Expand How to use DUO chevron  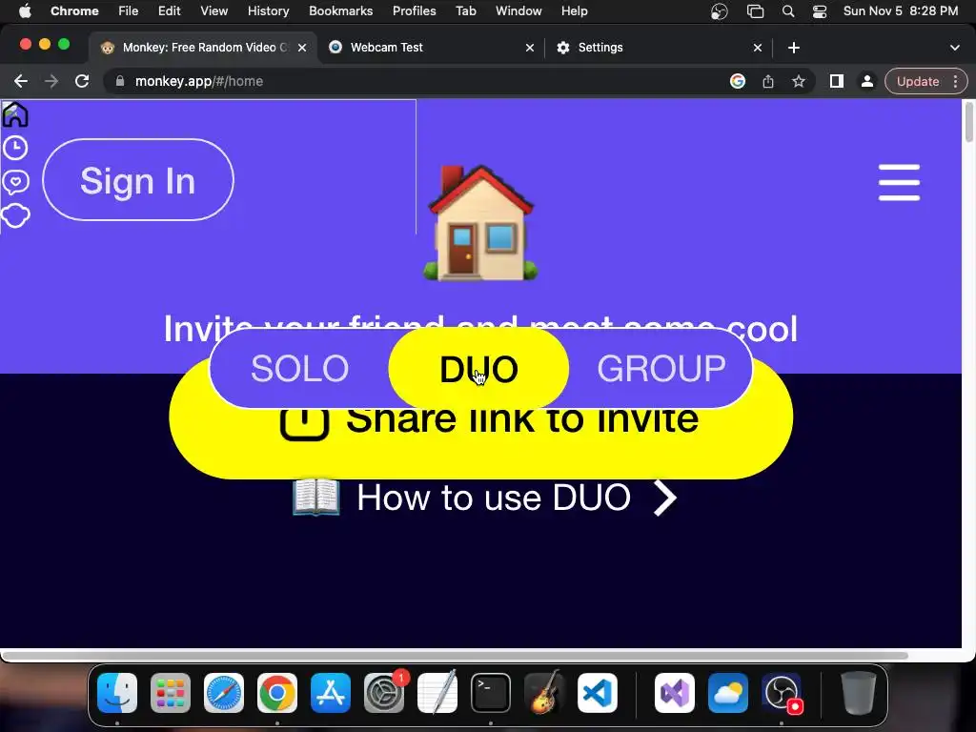tap(664, 498)
